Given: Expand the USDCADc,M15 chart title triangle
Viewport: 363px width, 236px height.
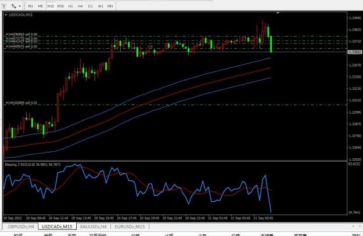Looking at the screenshot, I should point(6,15).
